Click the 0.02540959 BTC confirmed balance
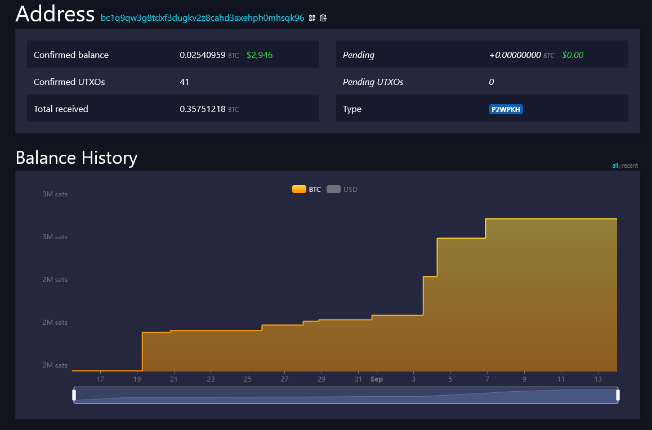Viewport: 652px width, 430px height. click(x=203, y=55)
